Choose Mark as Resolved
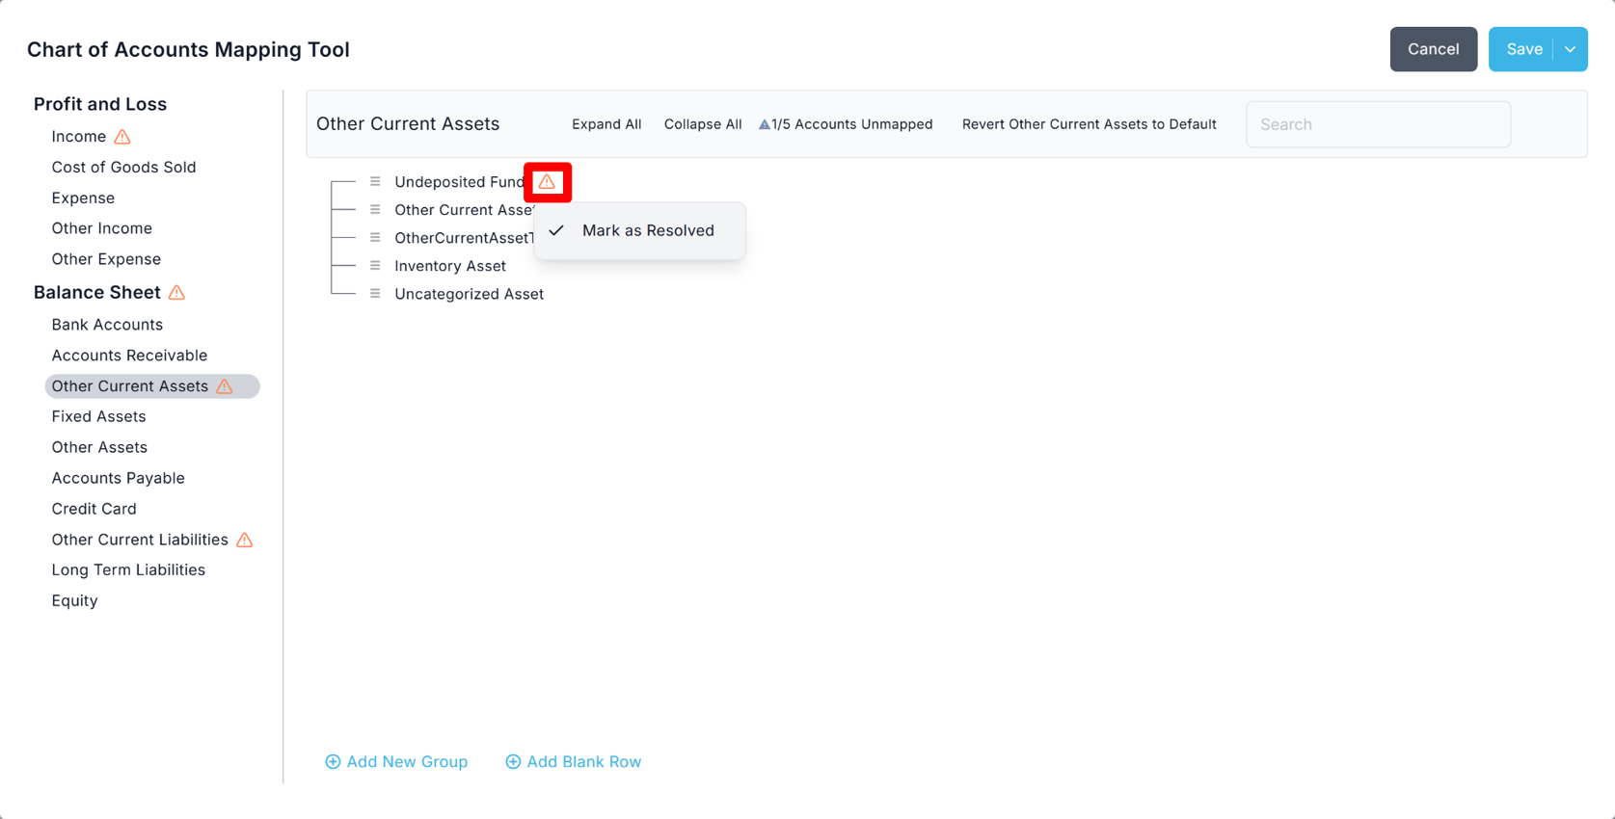 tap(639, 230)
